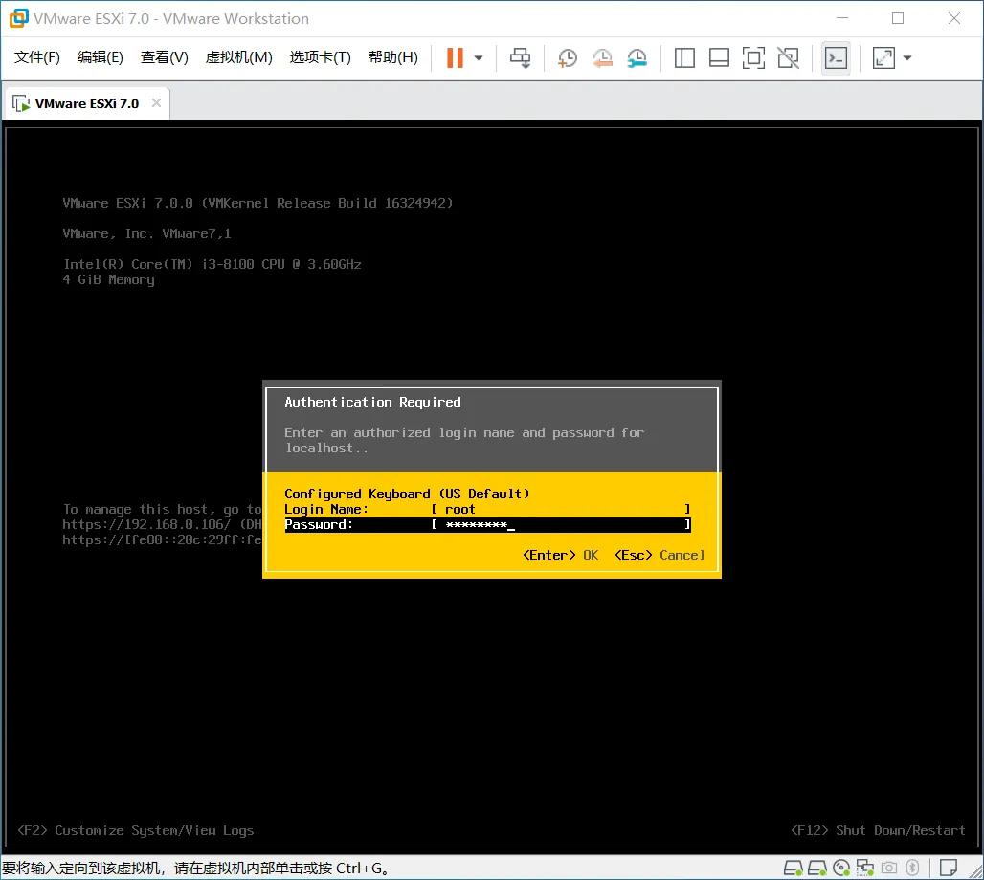
Task: Click the stretch guest display icon
Action: [883, 57]
